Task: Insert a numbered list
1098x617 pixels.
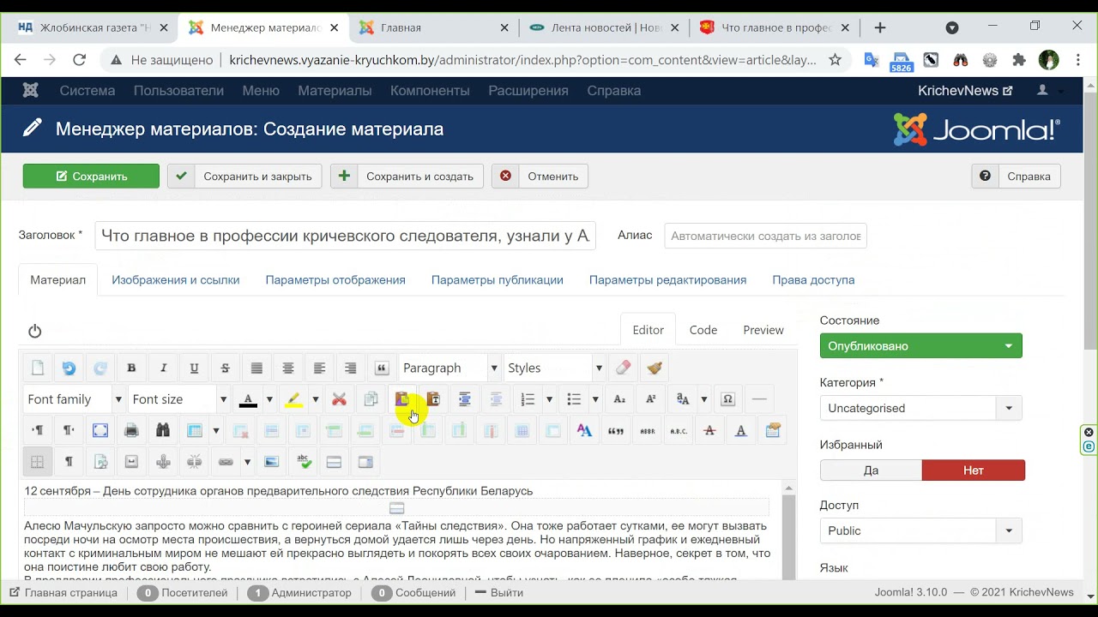Action: coord(528,399)
